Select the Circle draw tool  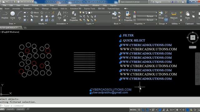[x=12, y=15]
